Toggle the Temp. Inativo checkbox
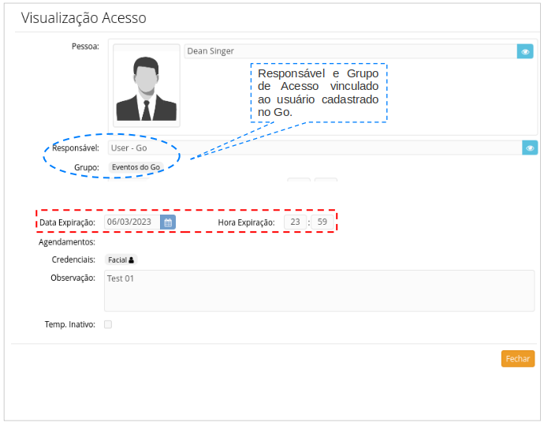544x426 pixels. pos(108,324)
